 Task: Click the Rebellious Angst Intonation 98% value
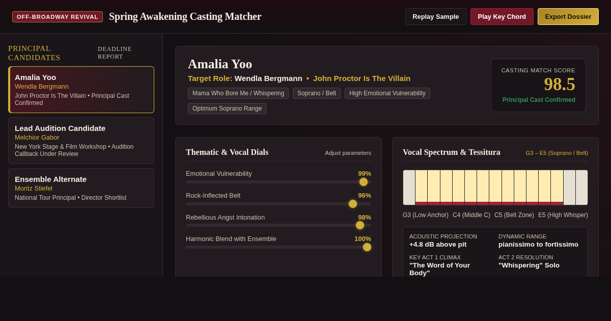pos(365,218)
